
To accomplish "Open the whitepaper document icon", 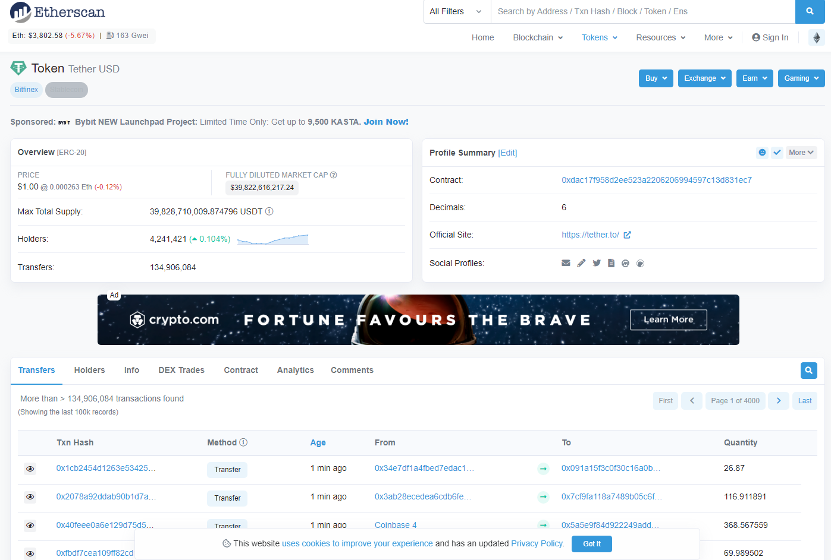I will point(611,263).
